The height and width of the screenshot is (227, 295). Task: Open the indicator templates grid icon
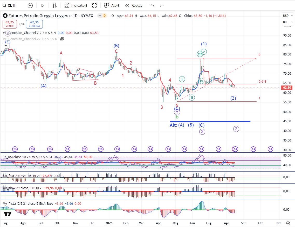tap(94, 5)
